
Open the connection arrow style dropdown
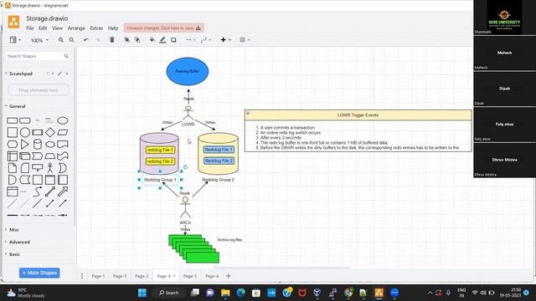click(190, 40)
